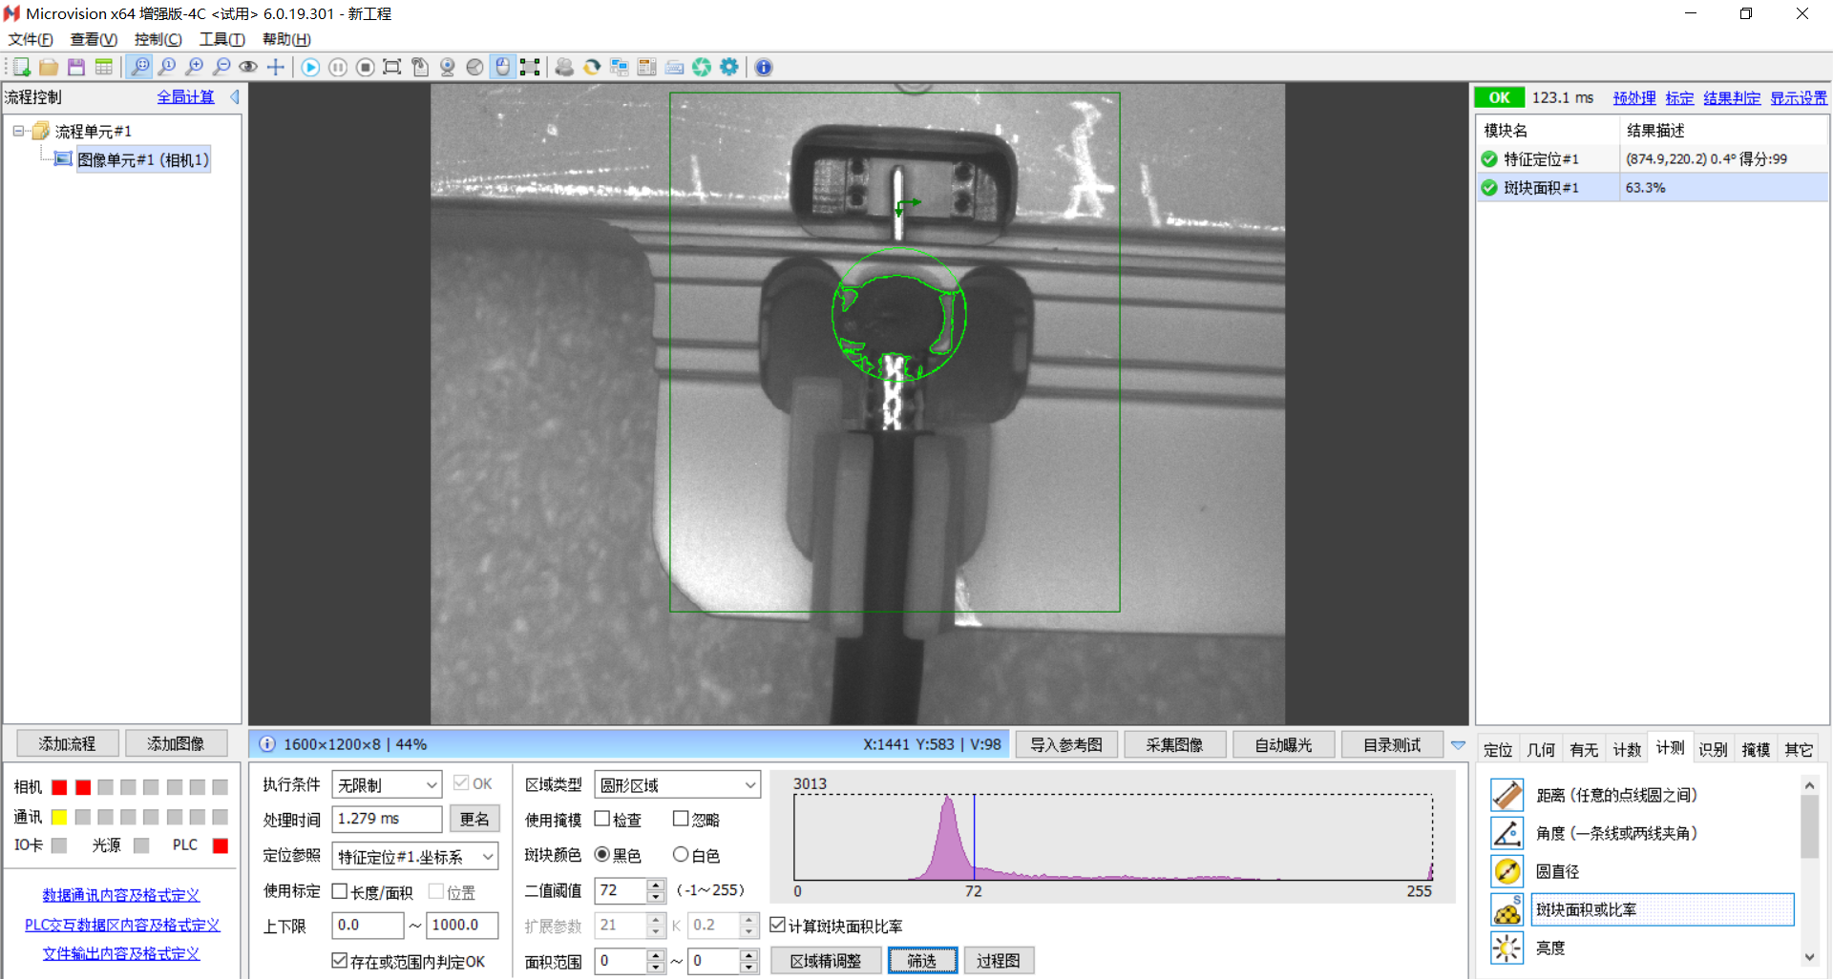Viewport: 1833px width, 979px height.
Task: Switch to the 定位 tools tab
Action: [1498, 750]
